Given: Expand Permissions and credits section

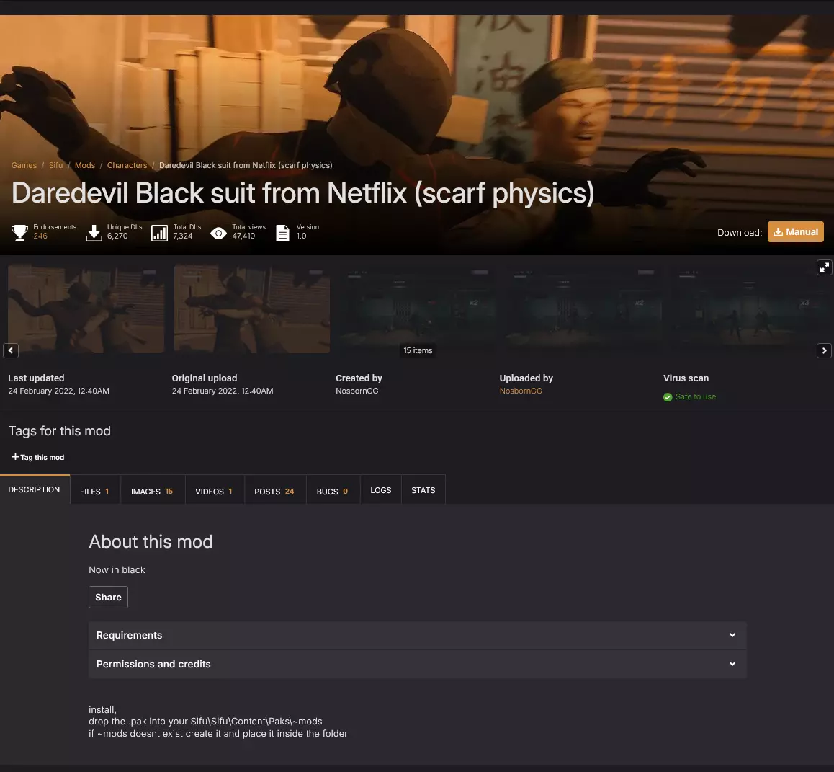Looking at the screenshot, I should point(417,664).
